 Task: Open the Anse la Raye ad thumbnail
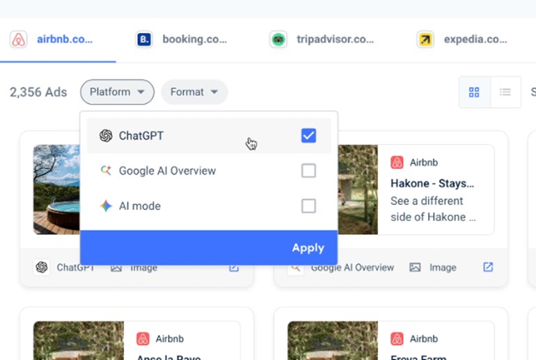[x=79, y=341]
